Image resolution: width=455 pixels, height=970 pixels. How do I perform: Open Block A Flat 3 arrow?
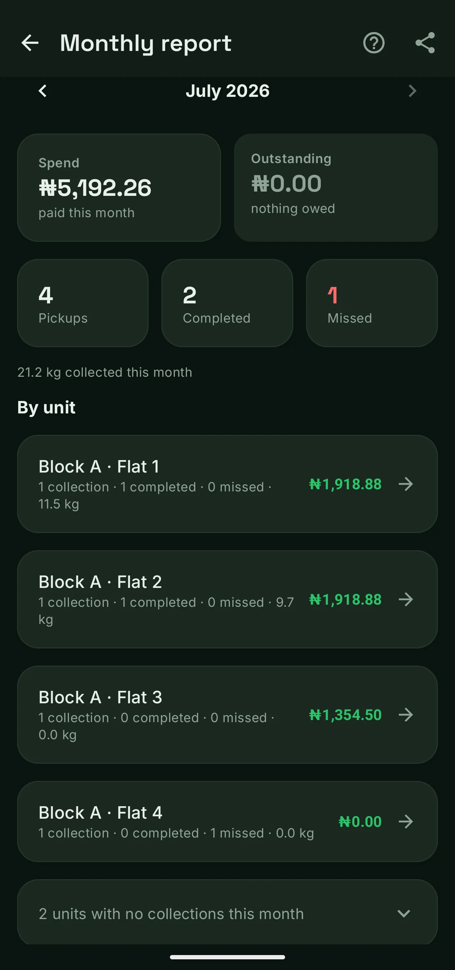pyautogui.click(x=406, y=714)
